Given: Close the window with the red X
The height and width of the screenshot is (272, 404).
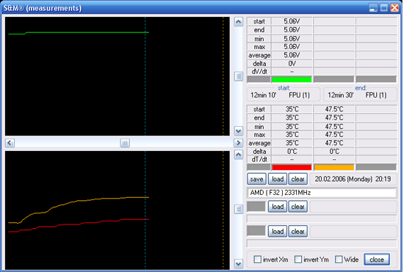Looking at the screenshot, I should pos(394,8).
